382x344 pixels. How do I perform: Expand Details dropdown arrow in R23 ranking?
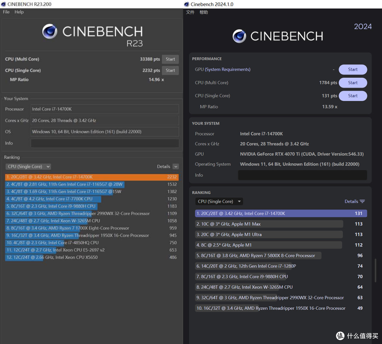point(176,167)
